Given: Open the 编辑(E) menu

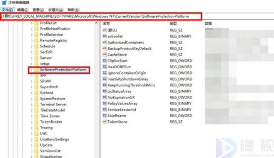Looking at the screenshot, I should click(23, 10).
